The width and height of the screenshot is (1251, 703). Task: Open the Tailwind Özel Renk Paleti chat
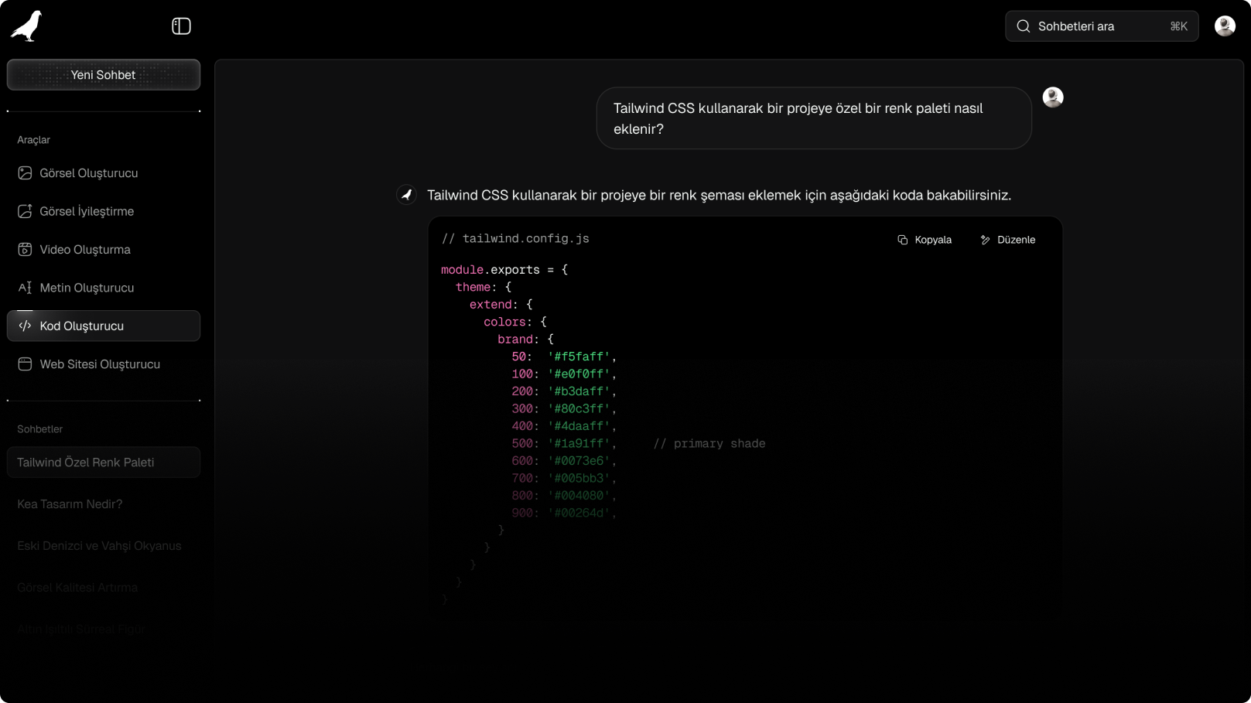coord(104,462)
